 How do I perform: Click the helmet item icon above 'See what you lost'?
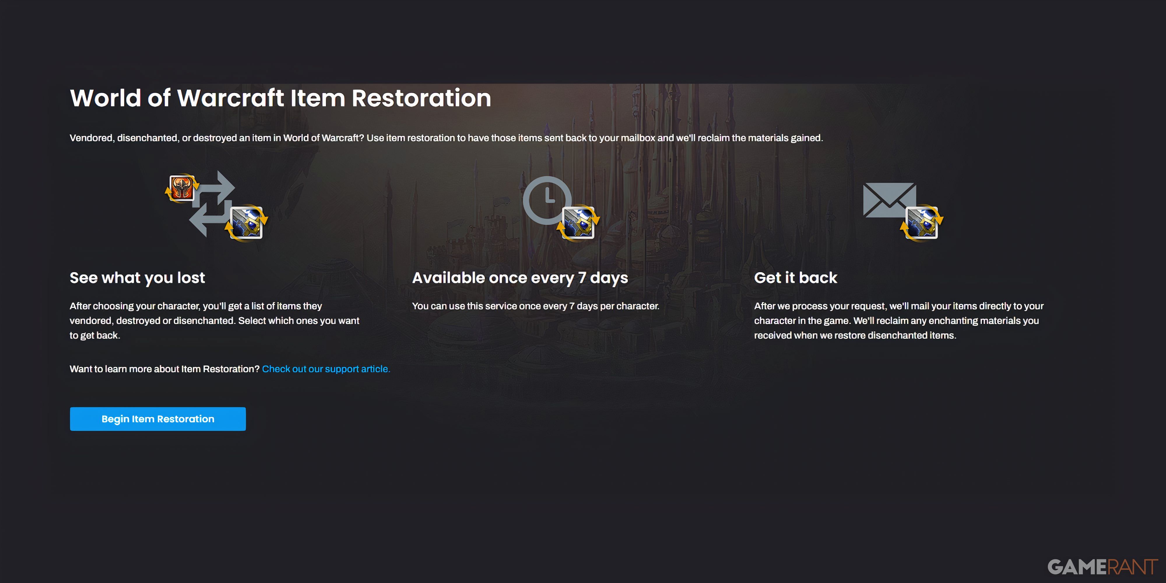(182, 188)
